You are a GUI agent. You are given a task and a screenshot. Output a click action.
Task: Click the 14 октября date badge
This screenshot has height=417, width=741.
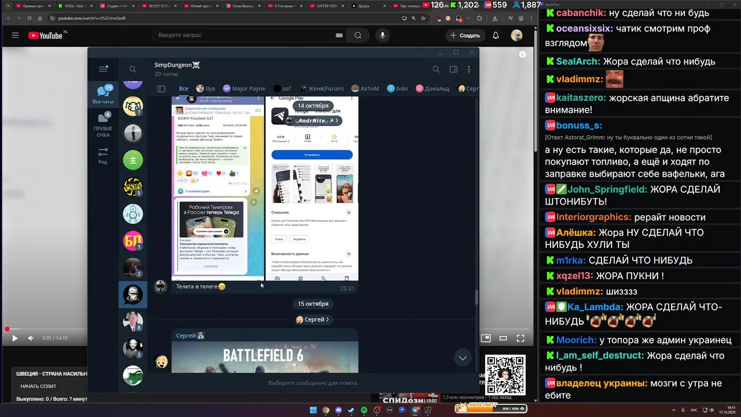313,106
